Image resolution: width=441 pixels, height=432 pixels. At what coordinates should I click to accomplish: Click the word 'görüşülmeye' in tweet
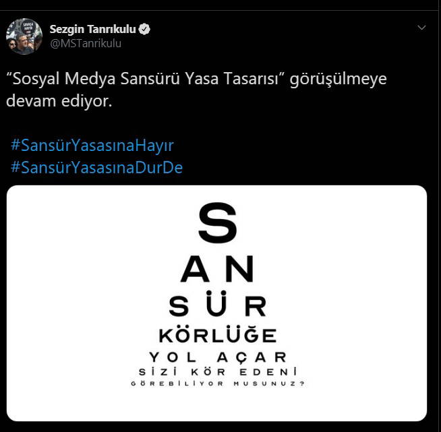[338, 80]
